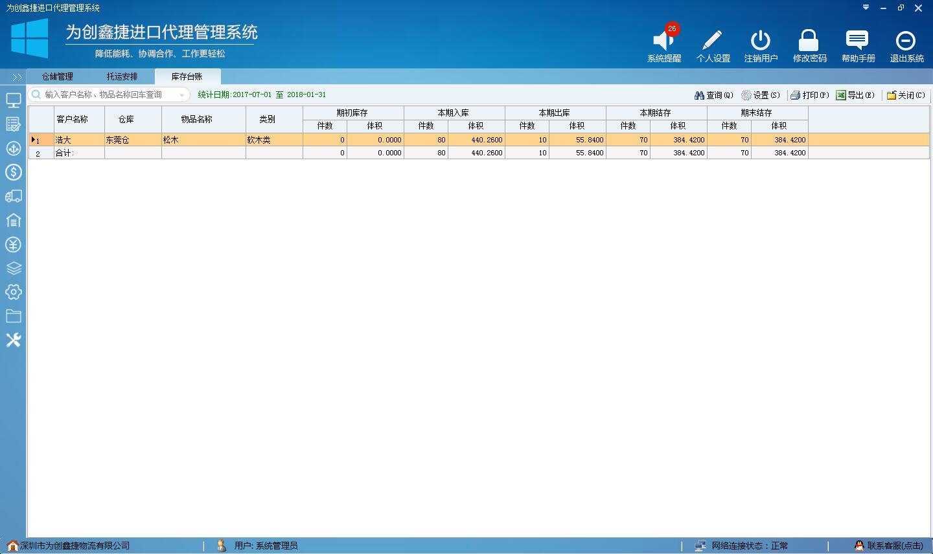Image resolution: width=933 pixels, height=554 pixels.
Task: Open system reminders speaker icon
Action: [663, 41]
